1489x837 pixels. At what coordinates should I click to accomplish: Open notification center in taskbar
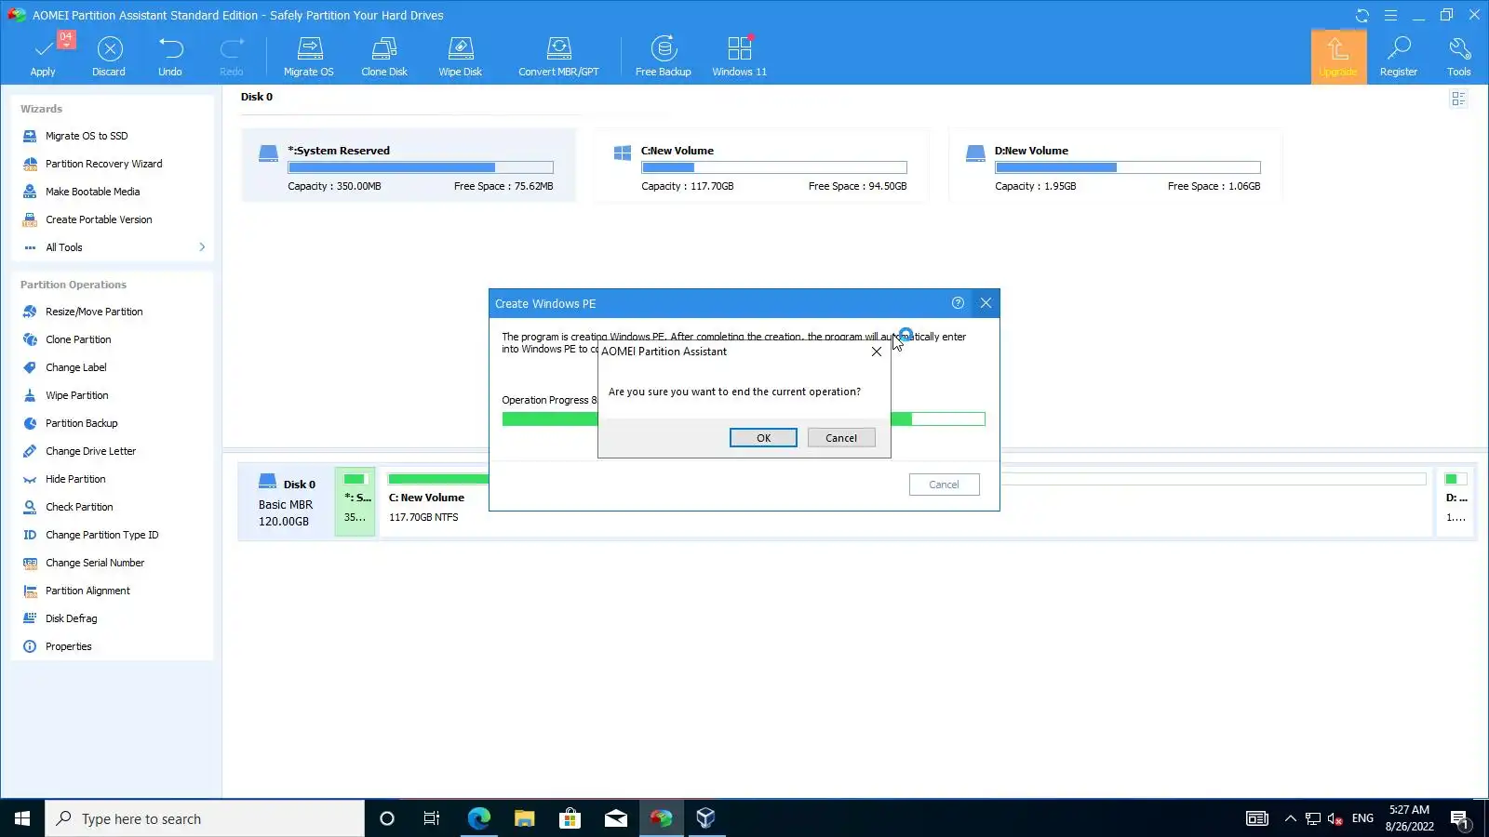click(x=1459, y=819)
